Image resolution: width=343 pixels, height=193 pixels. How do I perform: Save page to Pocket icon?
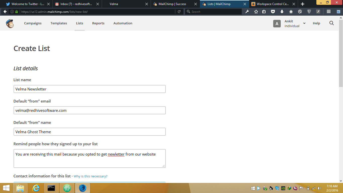[x=273, y=12]
